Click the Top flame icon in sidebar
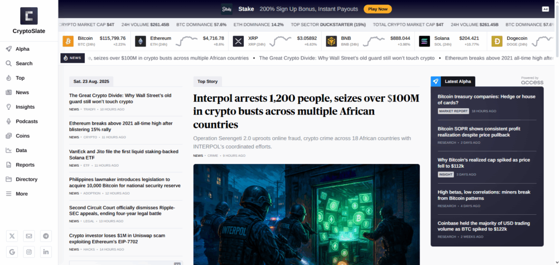The image size is (560, 265). [x=9, y=78]
